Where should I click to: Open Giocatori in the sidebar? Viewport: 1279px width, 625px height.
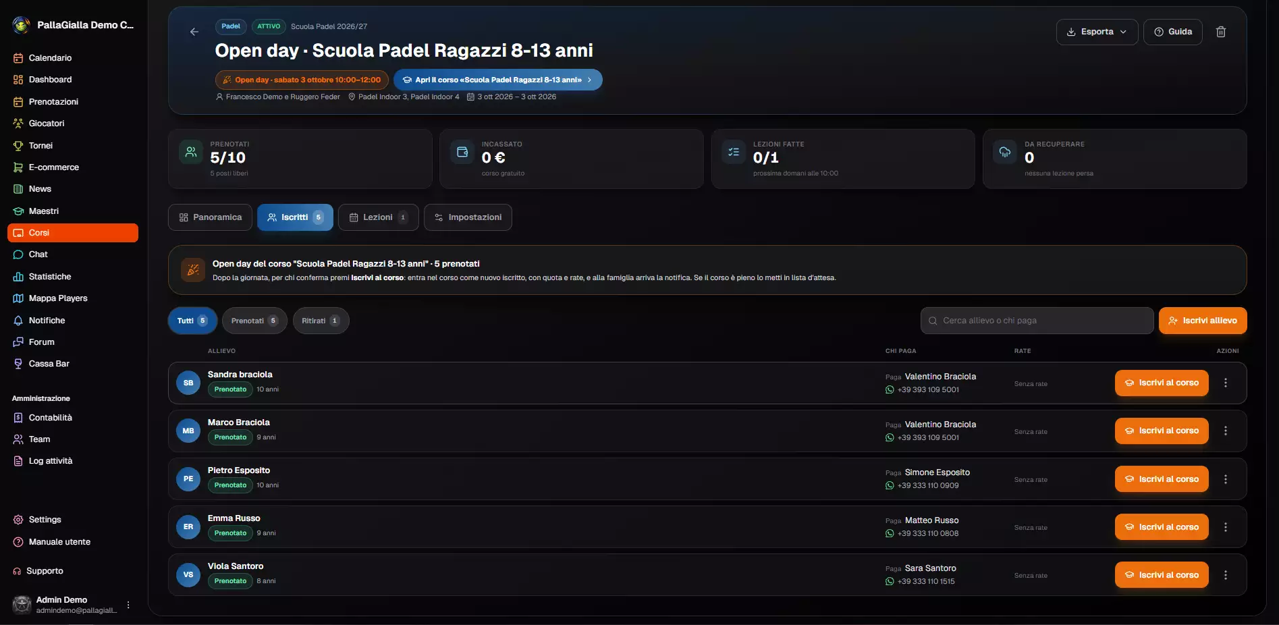point(47,124)
